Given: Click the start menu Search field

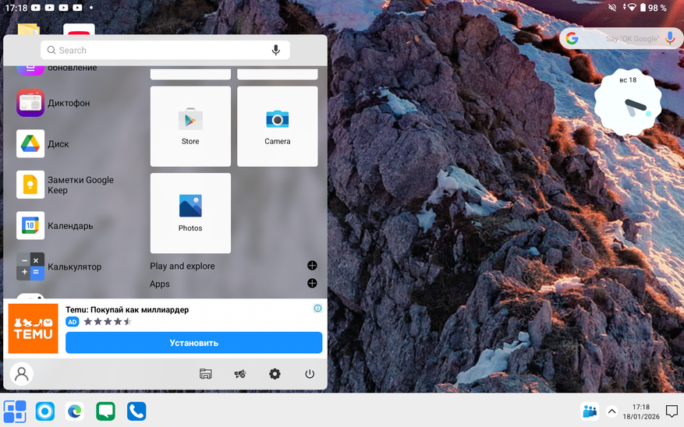Looking at the screenshot, I should tap(165, 50).
